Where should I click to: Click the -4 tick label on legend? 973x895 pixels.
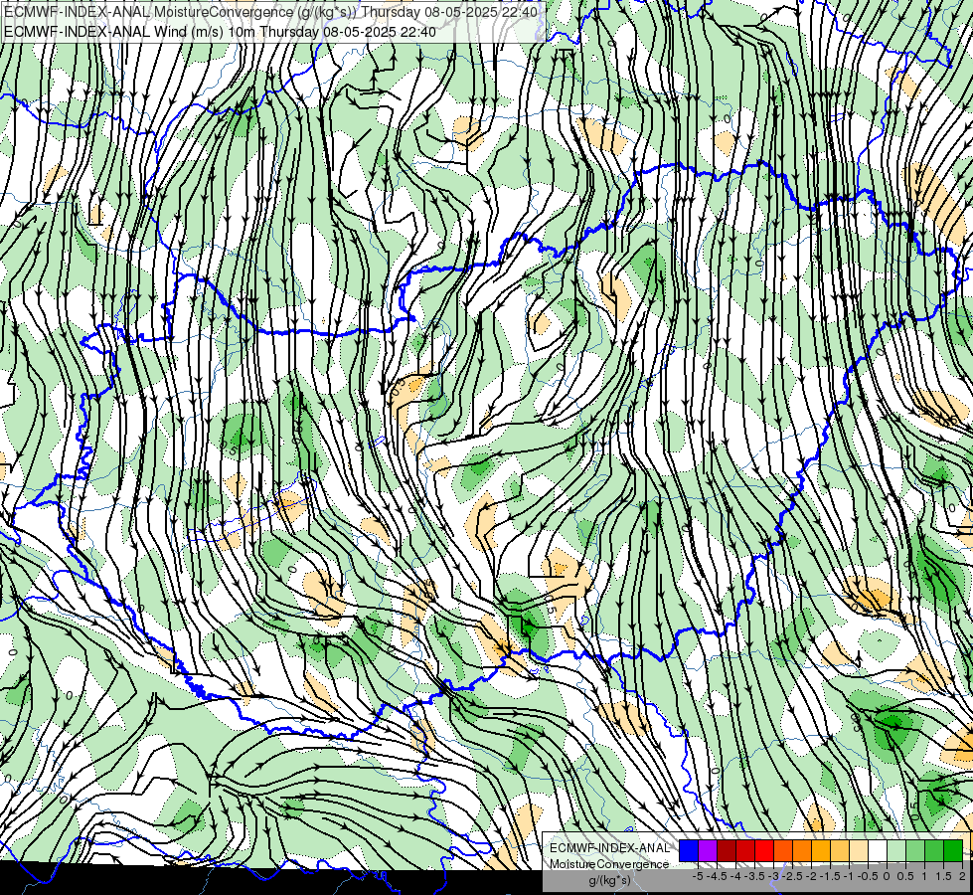pos(735,876)
